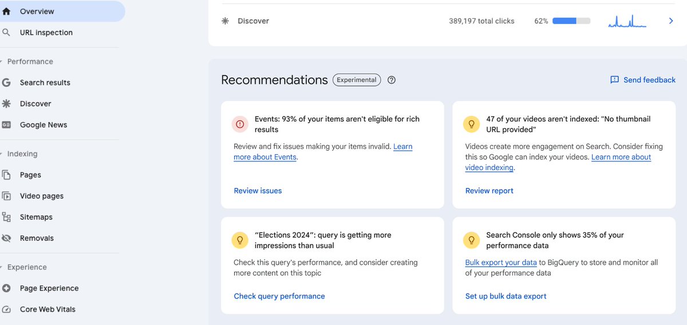The height and width of the screenshot is (325, 687).
Task: Click the Overview home icon
Action: pos(6,11)
